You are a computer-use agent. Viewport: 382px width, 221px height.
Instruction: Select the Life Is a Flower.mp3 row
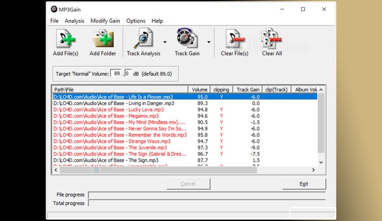pos(185,97)
